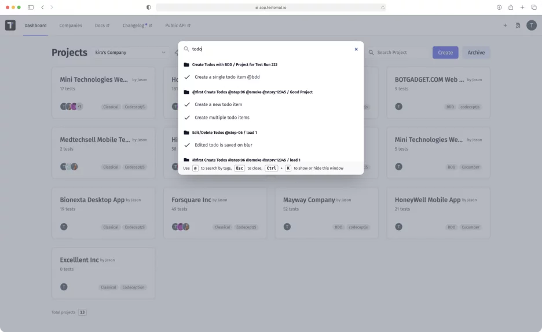Close the search popup with the X icon
Viewport: 542px width, 332px height.
tap(356, 49)
